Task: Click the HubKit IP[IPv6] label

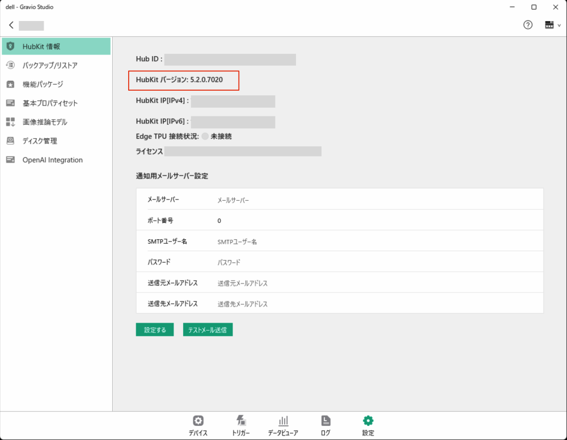Action: point(162,121)
